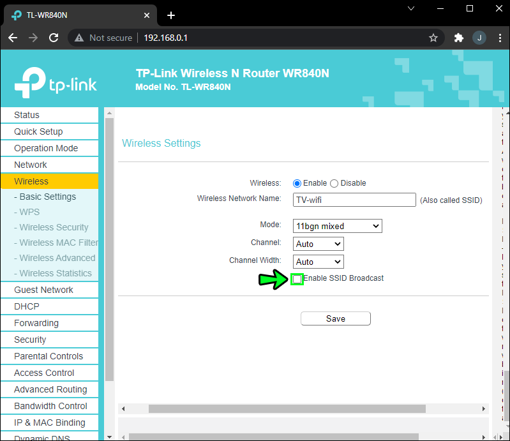Open Parental Controls menu
The height and width of the screenshot is (441, 510).
coord(49,356)
